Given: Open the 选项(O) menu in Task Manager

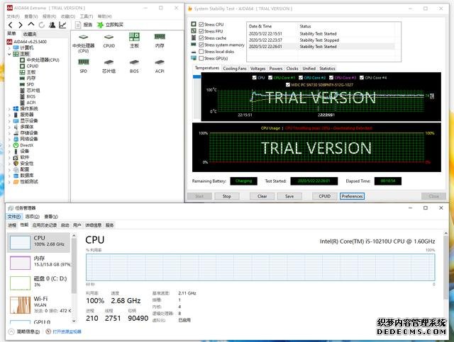Looking at the screenshot, I should [32, 217].
